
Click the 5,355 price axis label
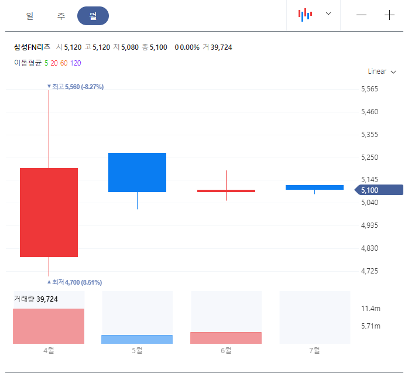click(x=369, y=135)
